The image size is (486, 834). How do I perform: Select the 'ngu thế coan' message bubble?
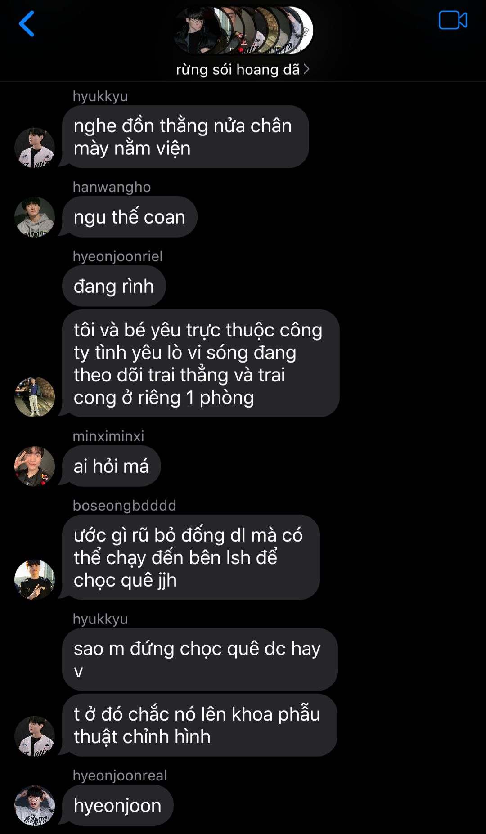(x=130, y=217)
